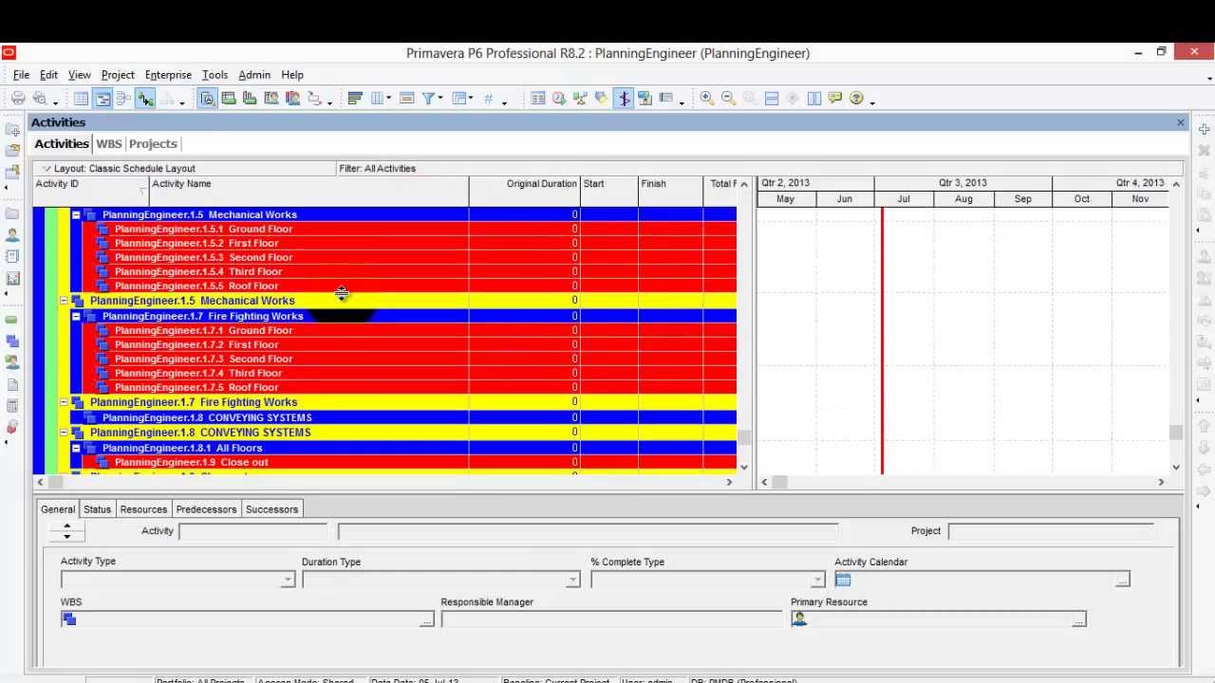Viewport: 1215px width, 683px height.
Task: Click the Help question mark icon
Action: [856, 98]
